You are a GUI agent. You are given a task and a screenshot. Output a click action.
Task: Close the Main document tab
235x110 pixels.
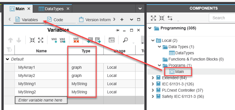[x=29, y=9]
